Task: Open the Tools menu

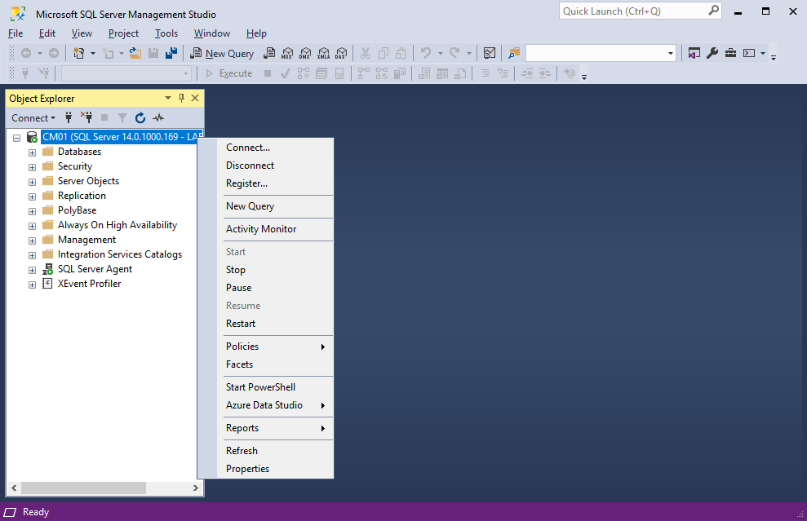Action: [166, 33]
